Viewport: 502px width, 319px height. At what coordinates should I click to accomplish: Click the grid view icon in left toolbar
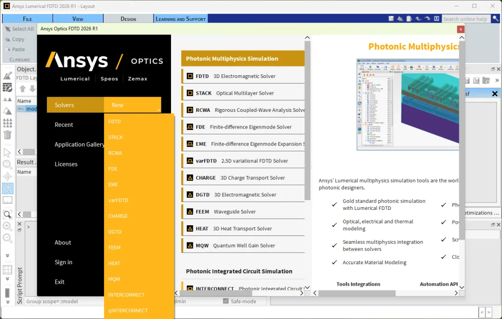[x=7, y=270]
